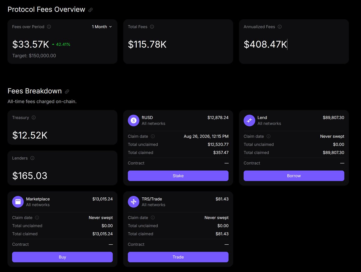Click the ftUSD total $12,878.24
The height and width of the screenshot is (272, 361).
click(218, 118)
